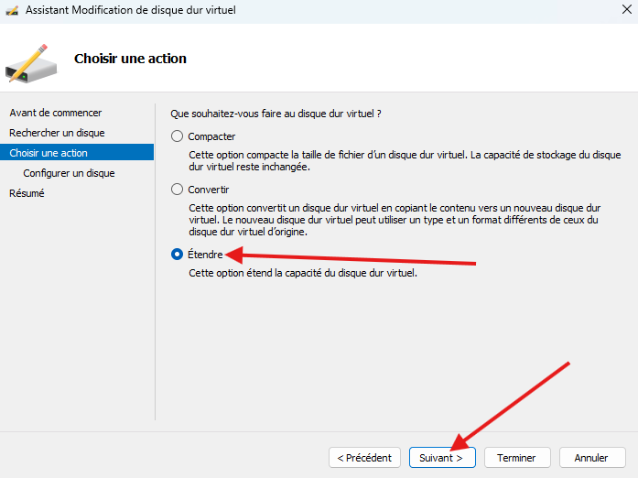638x478 pixels.
Task: Select the Compacter radio button
Action: tap(178, 136)
